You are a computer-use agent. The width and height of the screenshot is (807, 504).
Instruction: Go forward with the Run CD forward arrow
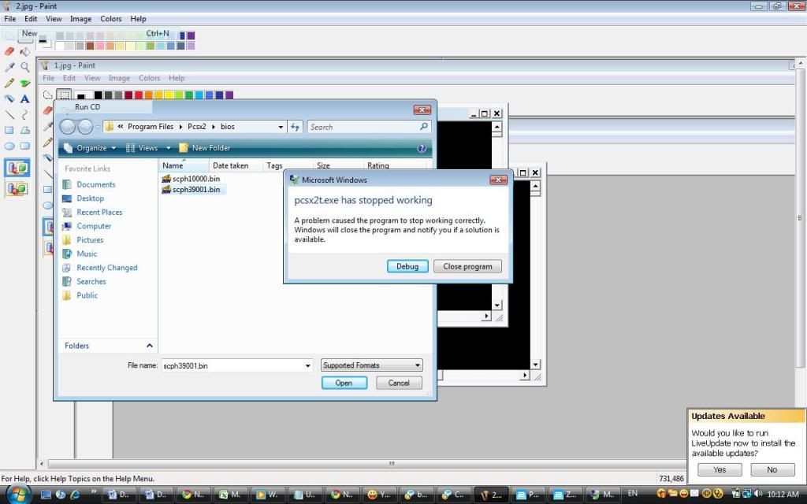[x=85, y=127]
